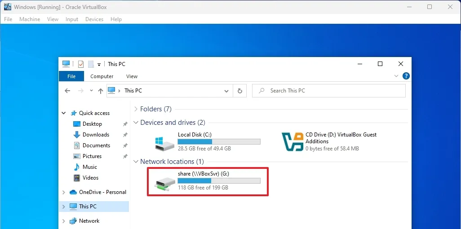Open the address bar history dropdown

coord(226,91)
